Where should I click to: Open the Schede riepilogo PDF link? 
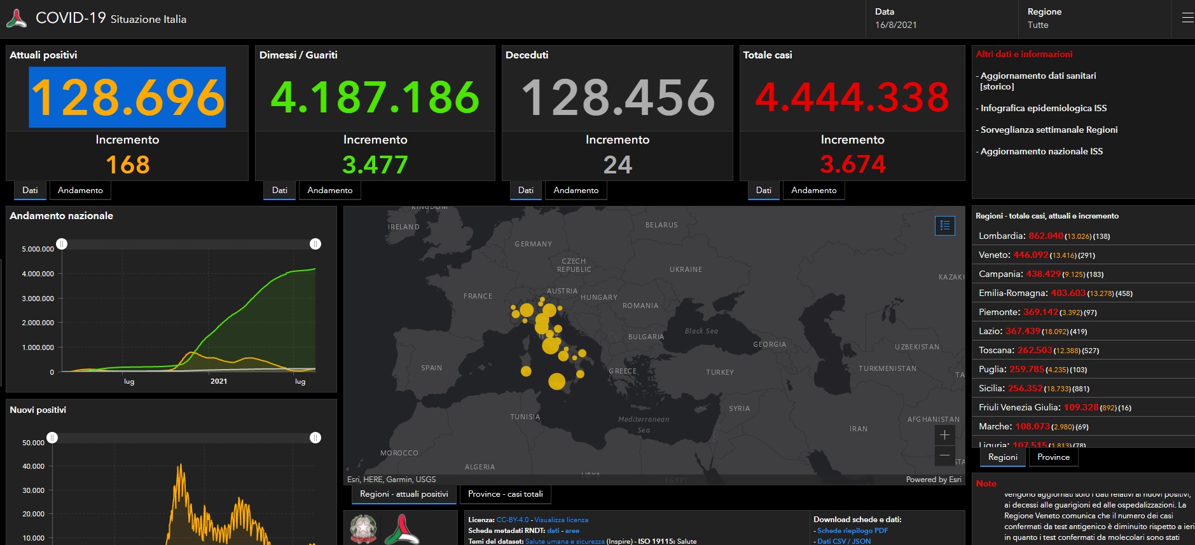click(x=852, y=530)
